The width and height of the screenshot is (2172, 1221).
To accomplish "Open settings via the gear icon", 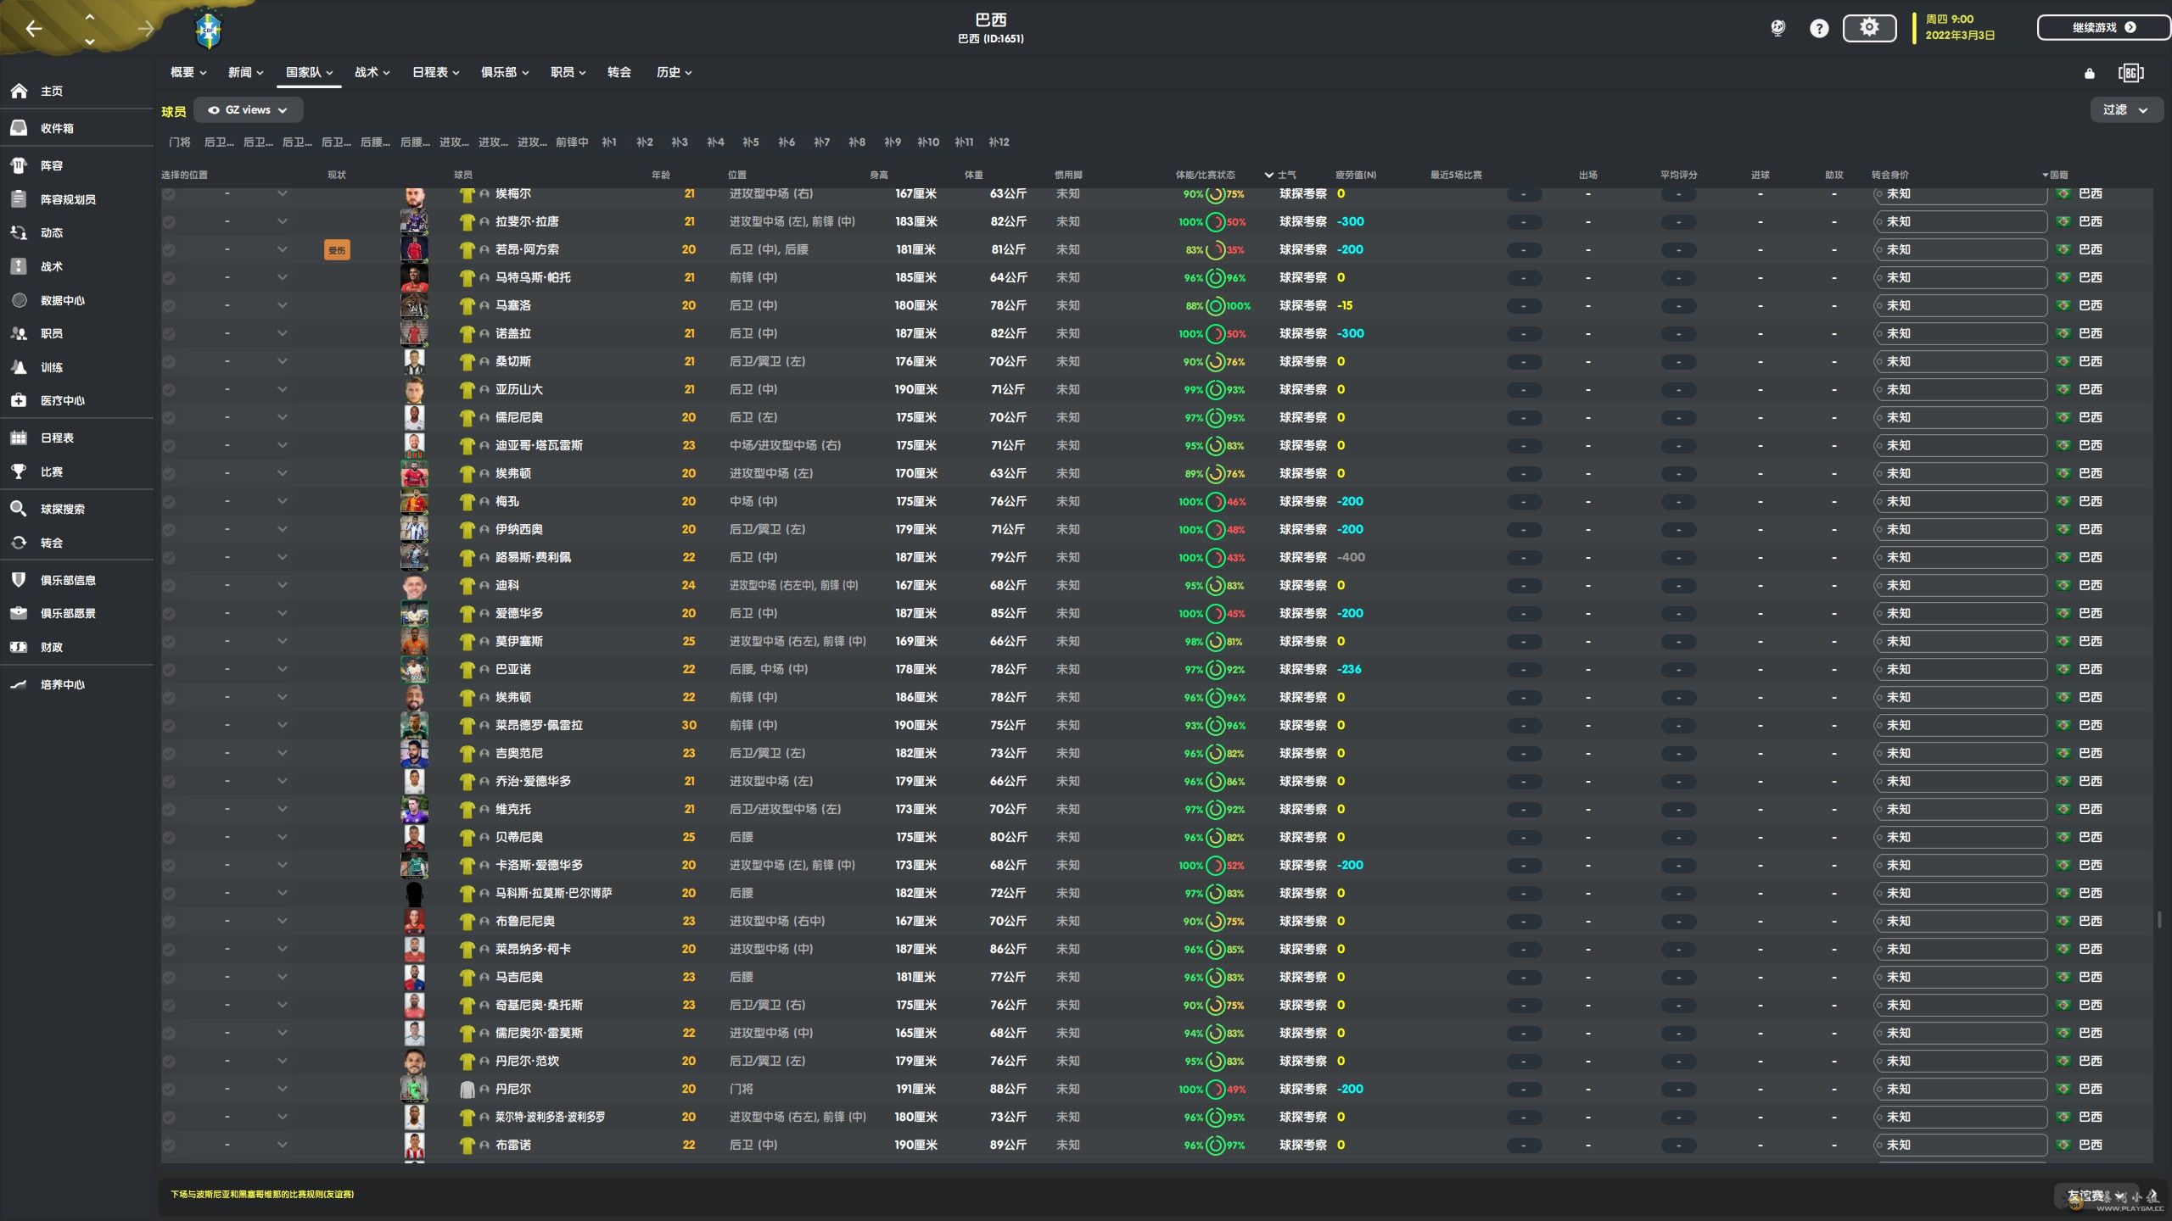I will click(1869, 28).
